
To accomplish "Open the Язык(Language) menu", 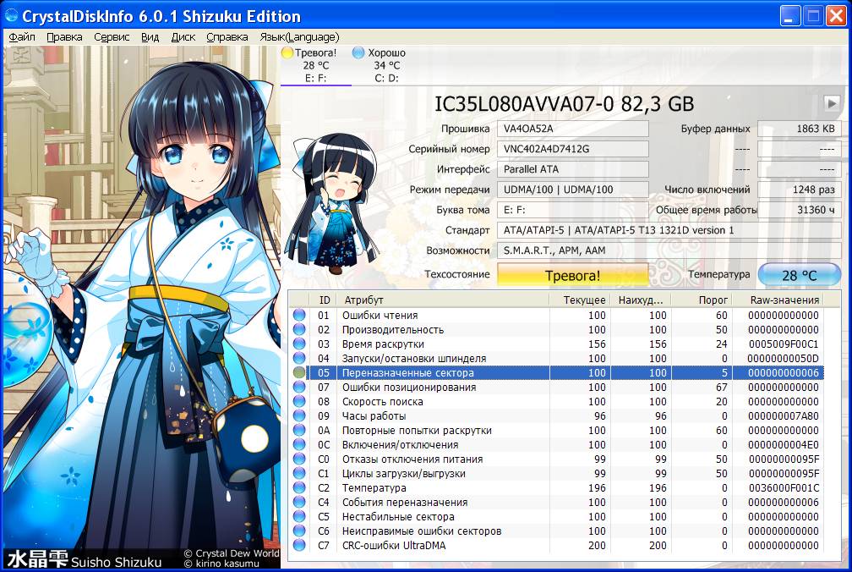I will pyautogui.click(x=299, y=37).
